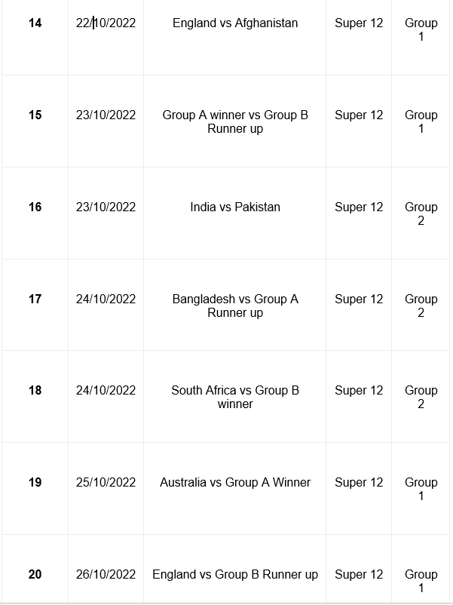
Task: Select match number 16 cell
Action: click(x=35, y=213)
